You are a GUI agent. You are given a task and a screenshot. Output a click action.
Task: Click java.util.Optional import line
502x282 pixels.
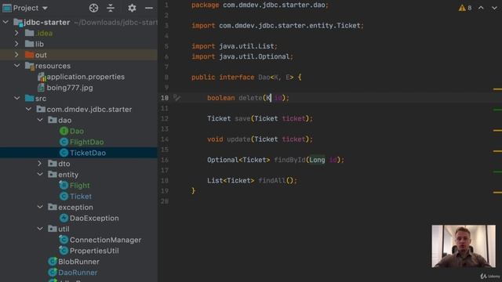pos(242,56)
